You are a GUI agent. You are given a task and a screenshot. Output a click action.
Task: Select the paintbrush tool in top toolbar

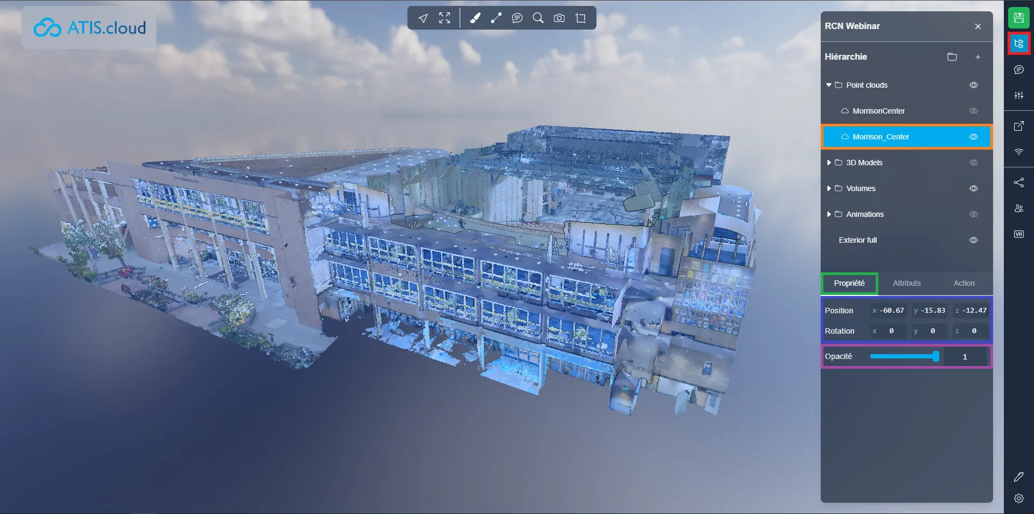tap(474, 18)
